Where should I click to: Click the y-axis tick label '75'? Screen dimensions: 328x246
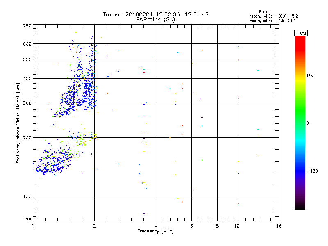click(x=29, y=220)
